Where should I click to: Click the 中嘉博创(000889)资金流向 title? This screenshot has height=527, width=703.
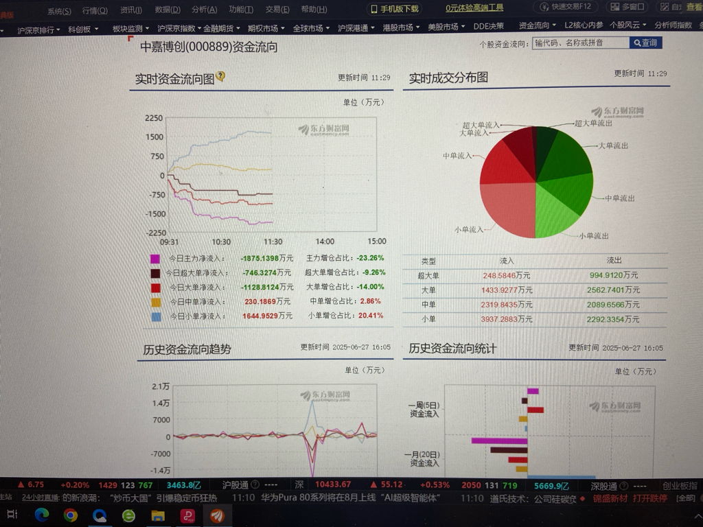209,47
